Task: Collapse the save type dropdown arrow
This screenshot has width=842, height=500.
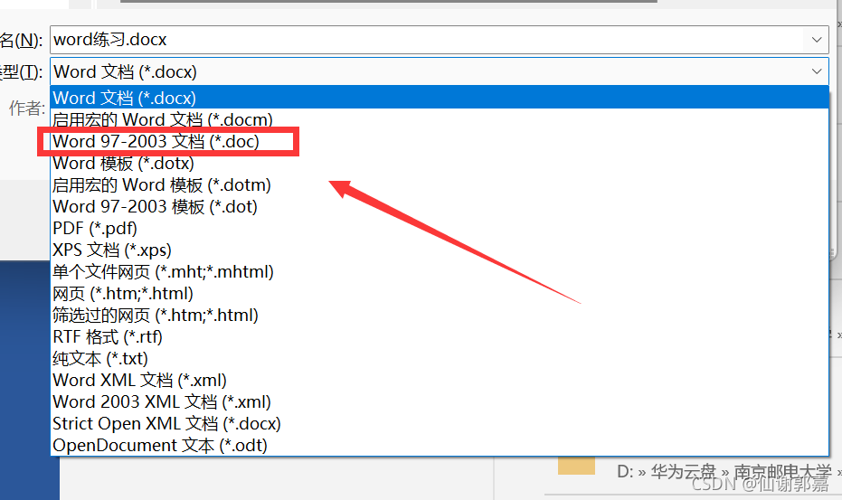Action: tap(817, 71)
